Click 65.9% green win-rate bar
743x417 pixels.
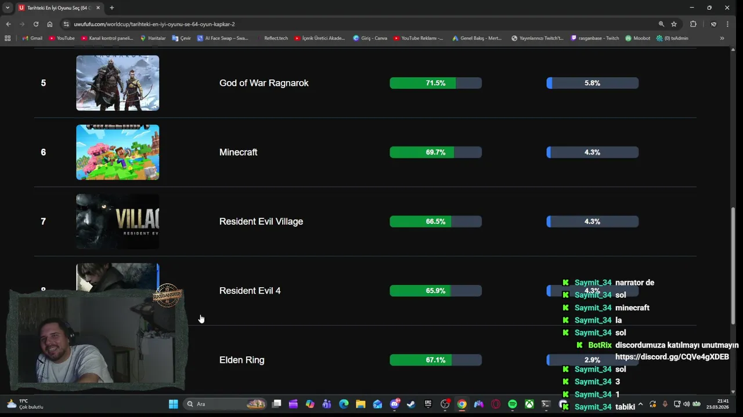pos(436,291)
